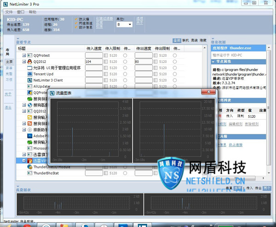Image resolution: width=276 pixels, height=227 pixels.
Task: Click the 关于 link in sidebar
Action: pyautogui.click(x=8, y=94)
